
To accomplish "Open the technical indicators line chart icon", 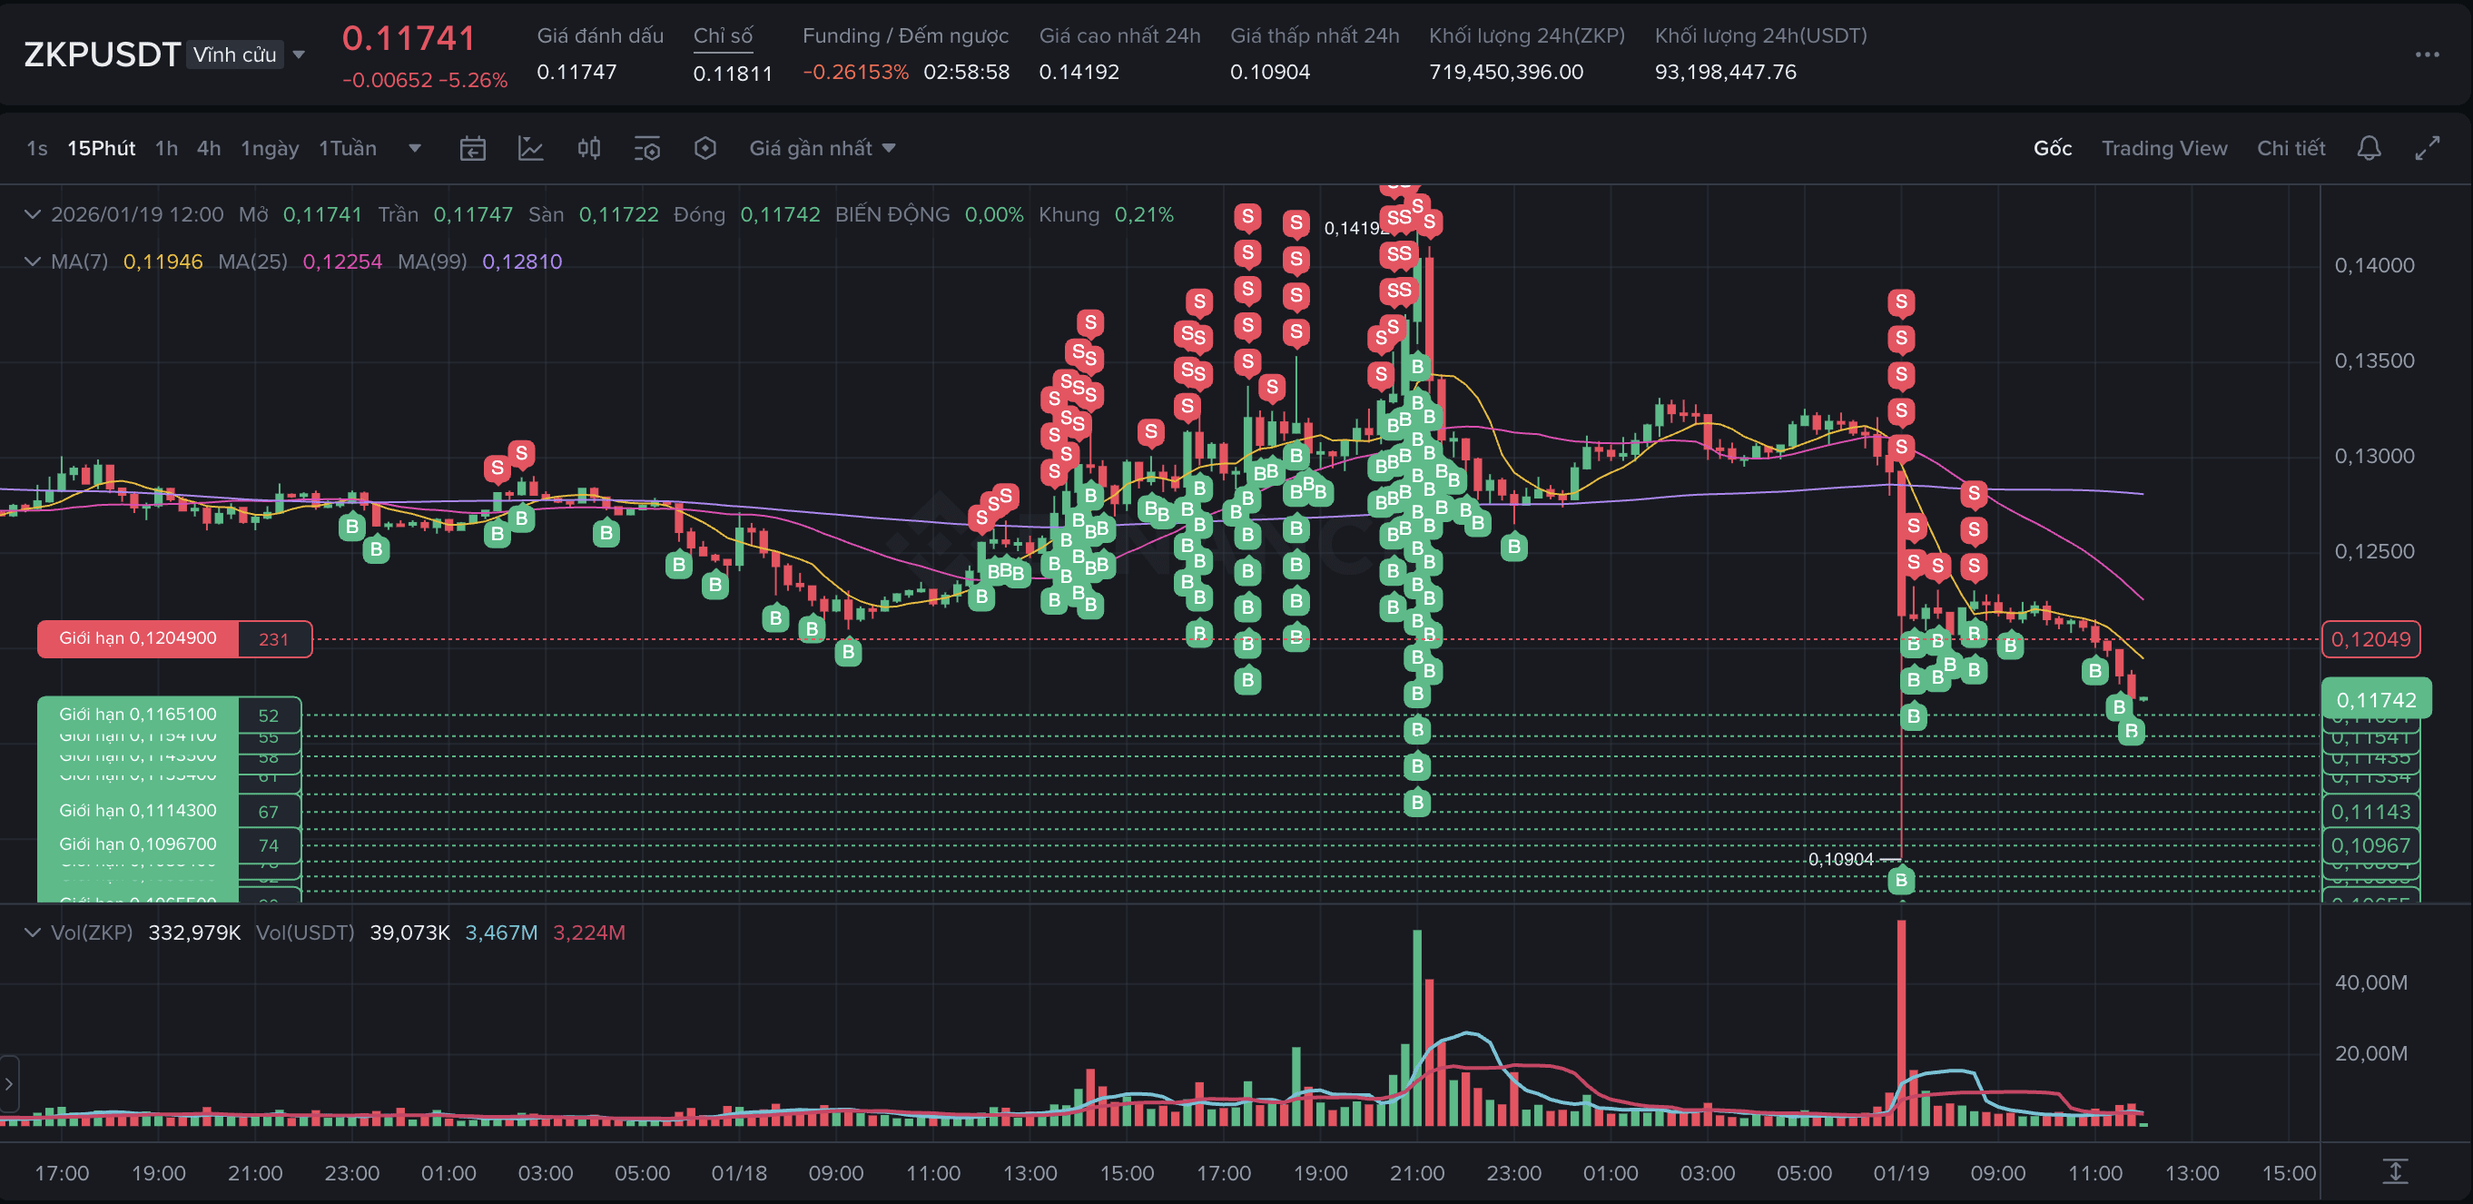I will (x=531, y=148).
